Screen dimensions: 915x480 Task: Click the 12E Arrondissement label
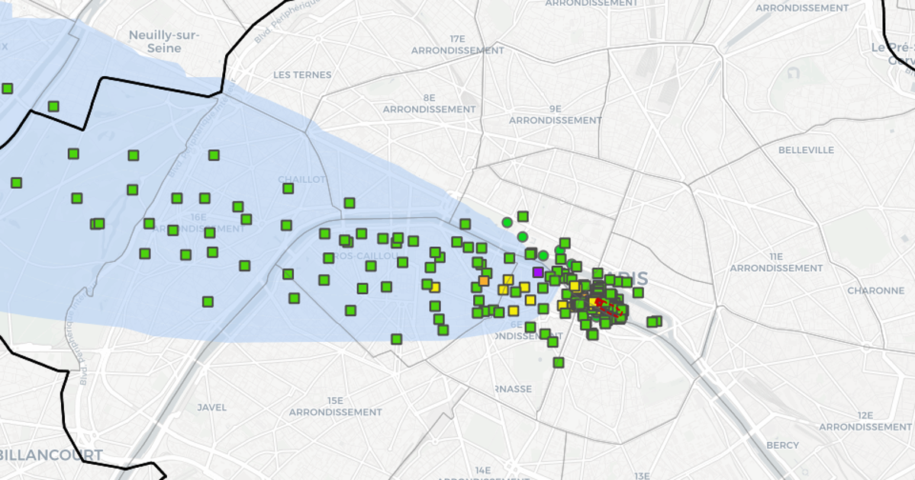[865, 421]
